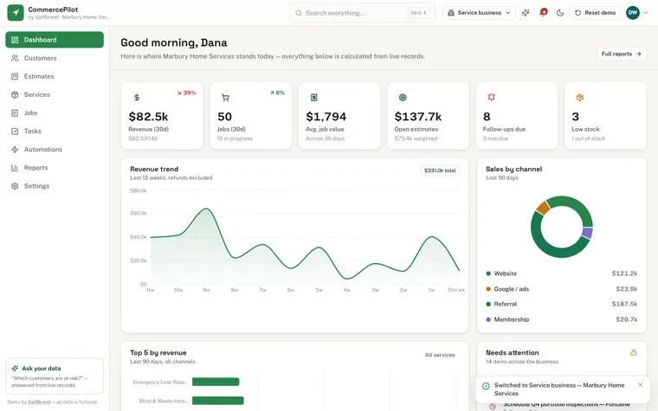Go to Customers page
The image size is (658, 411).
click(55, 58)
